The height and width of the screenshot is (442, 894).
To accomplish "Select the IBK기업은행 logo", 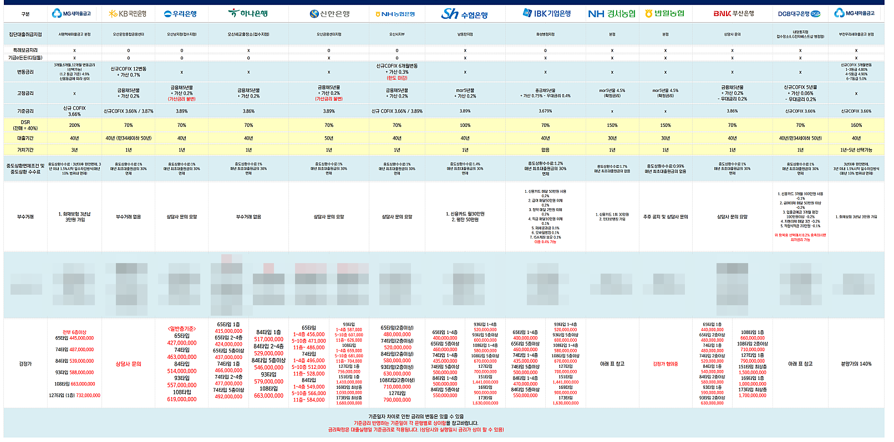I will tap(547, 13).
